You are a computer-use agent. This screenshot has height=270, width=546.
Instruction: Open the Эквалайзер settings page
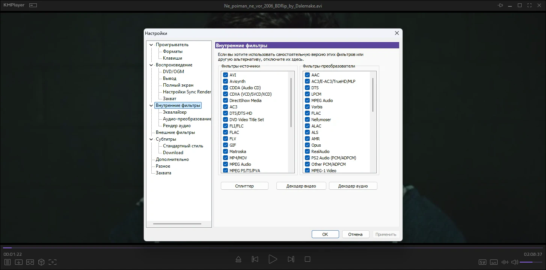[175, 112]
